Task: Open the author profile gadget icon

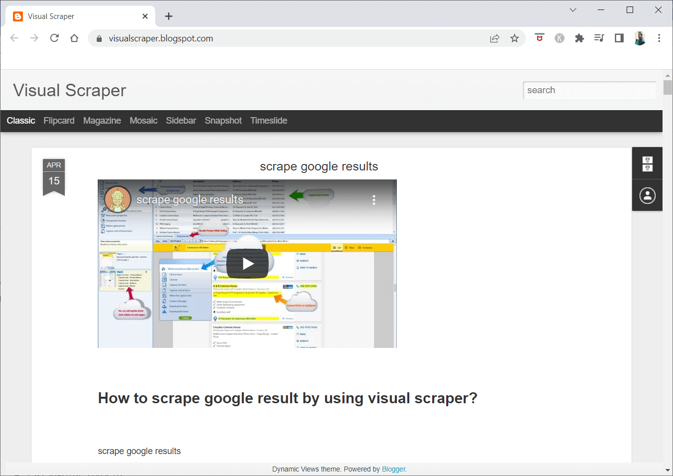Action: tap(647, 195)
